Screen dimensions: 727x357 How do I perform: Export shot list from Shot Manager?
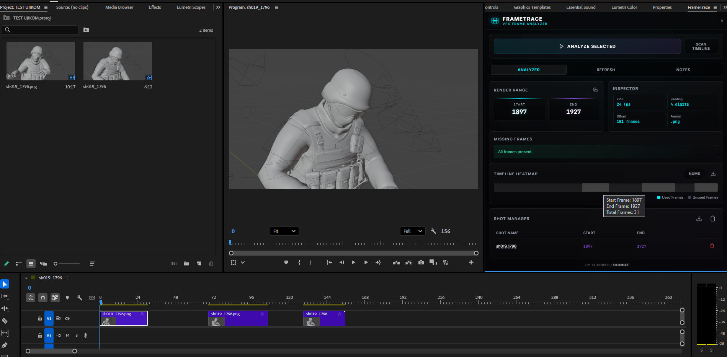[699, 218]
